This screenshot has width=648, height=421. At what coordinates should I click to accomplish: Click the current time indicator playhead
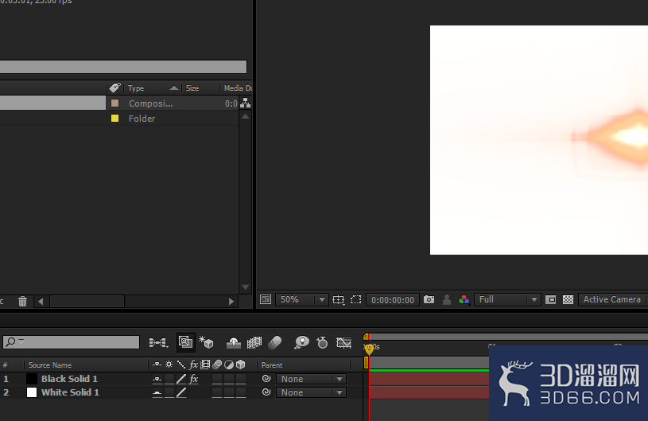tap(370, 349)
